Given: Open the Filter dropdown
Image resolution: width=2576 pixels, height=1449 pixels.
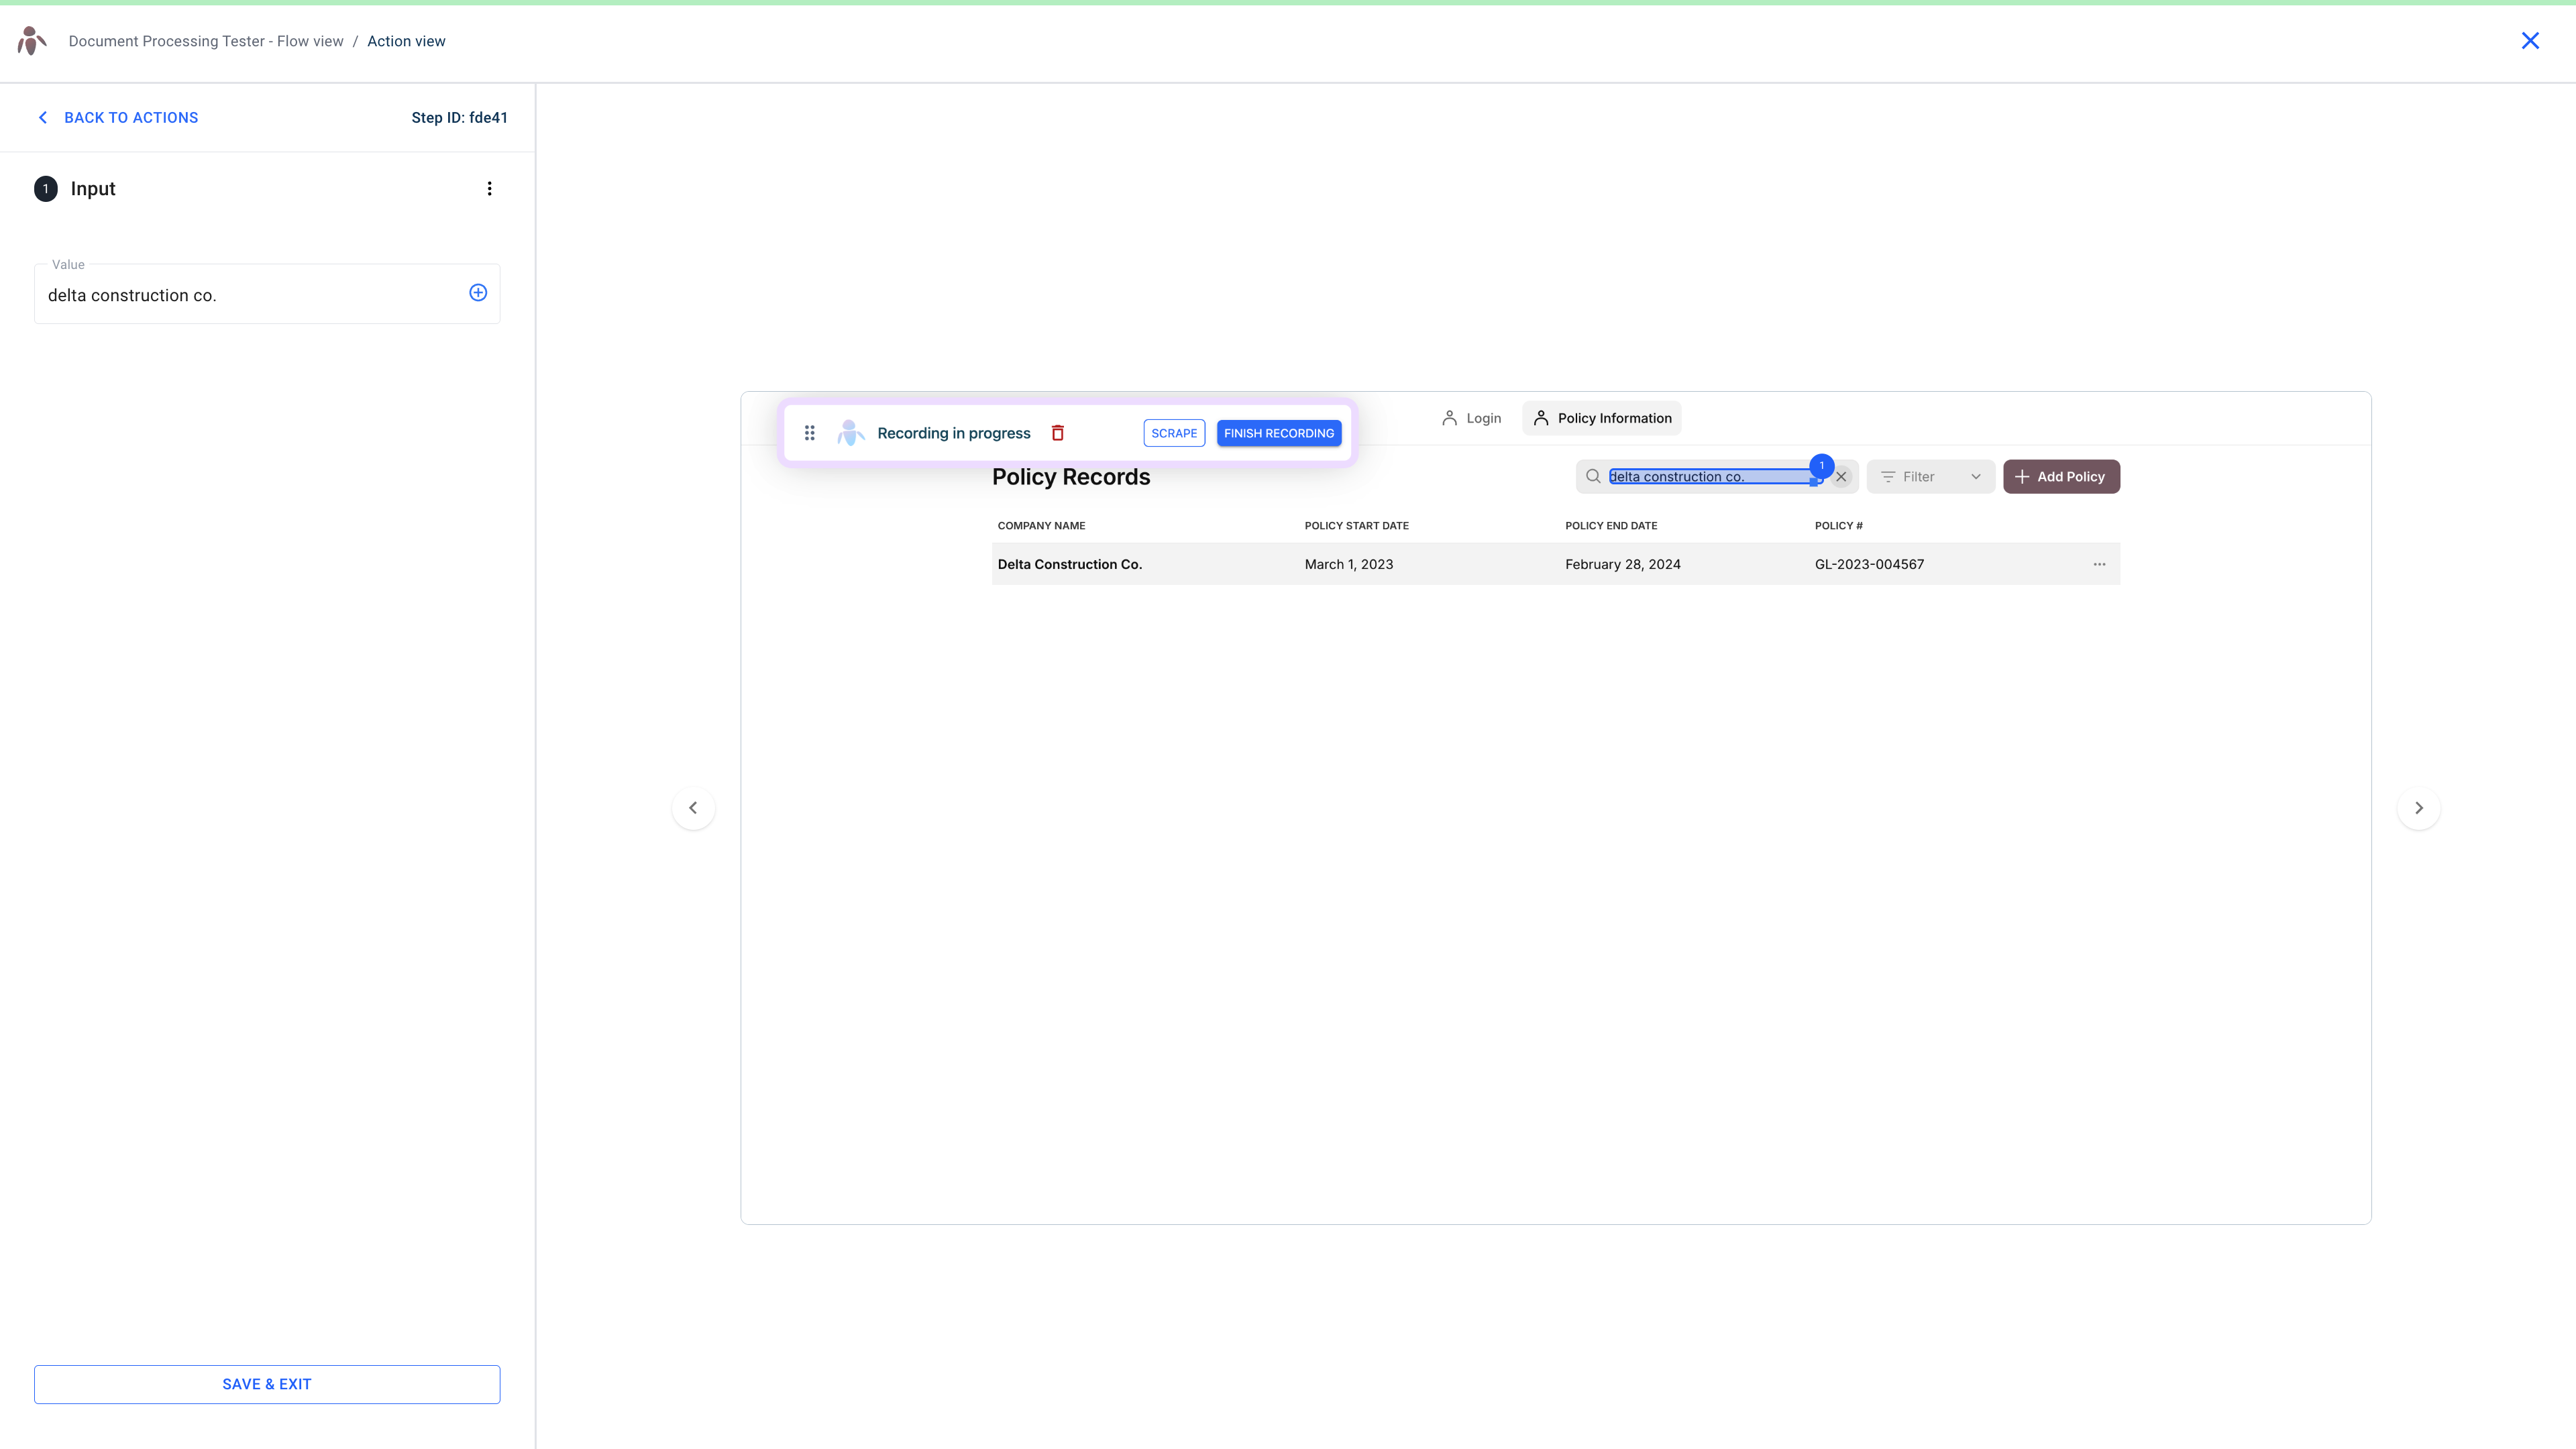Looking at the screenshot, I should coord(1930,477).
